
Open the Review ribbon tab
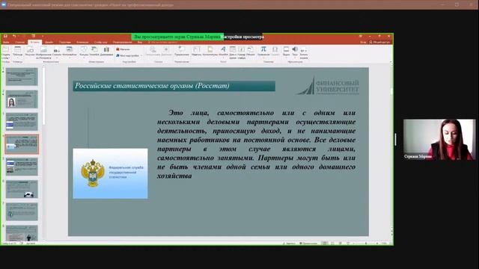tap(122, 42)
